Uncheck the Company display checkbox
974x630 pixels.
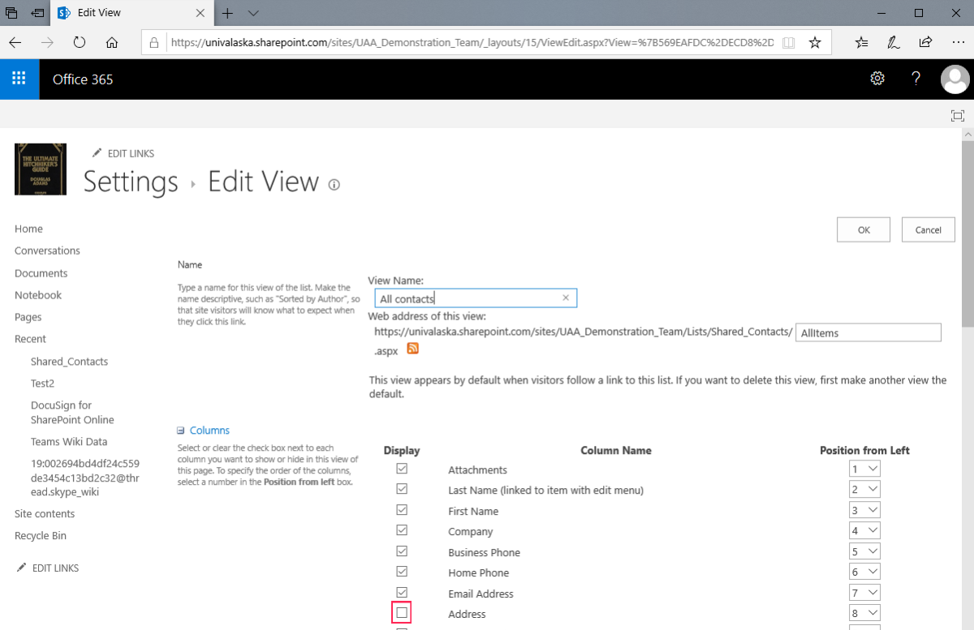pos(402,530)
